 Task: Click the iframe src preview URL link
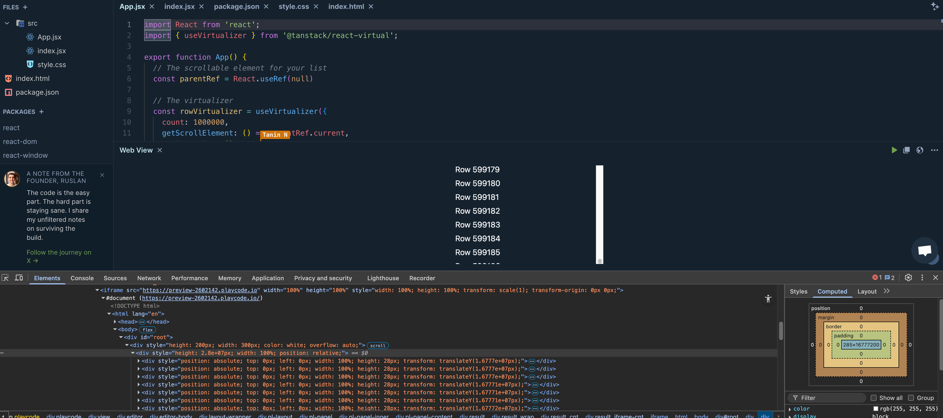point(201,290)
